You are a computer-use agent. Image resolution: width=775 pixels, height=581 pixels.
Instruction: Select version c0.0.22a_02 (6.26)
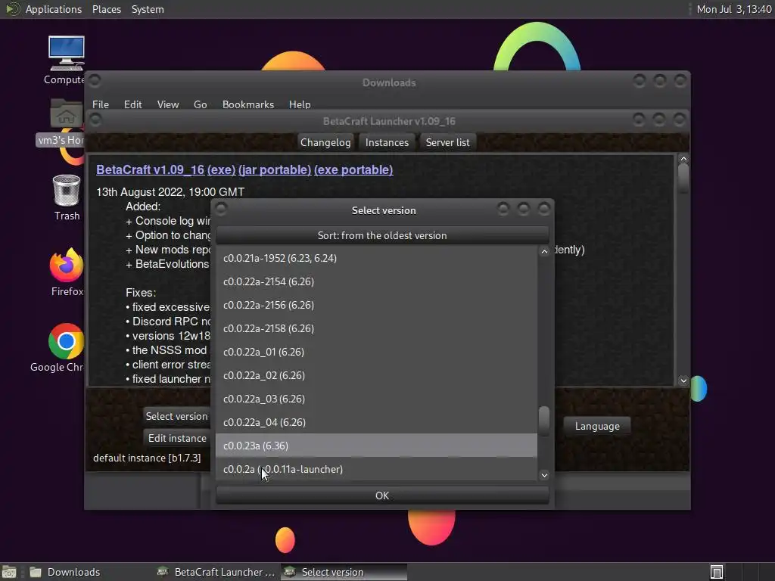pos(376,375)
